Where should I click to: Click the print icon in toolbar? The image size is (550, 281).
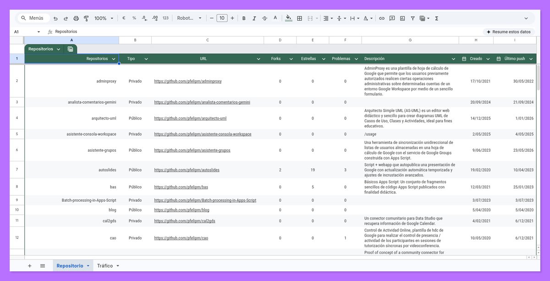[76, 18]
